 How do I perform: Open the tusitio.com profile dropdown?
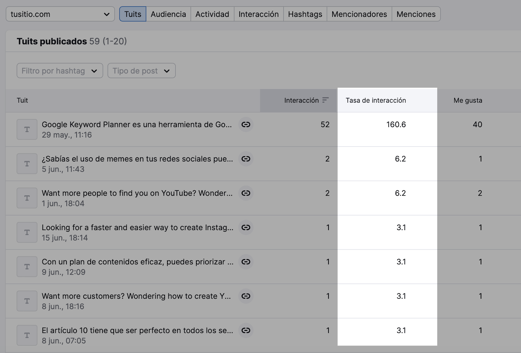(60, 14)
